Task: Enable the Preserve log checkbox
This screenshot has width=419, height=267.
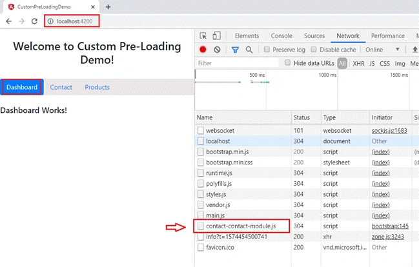Action: 267,50
